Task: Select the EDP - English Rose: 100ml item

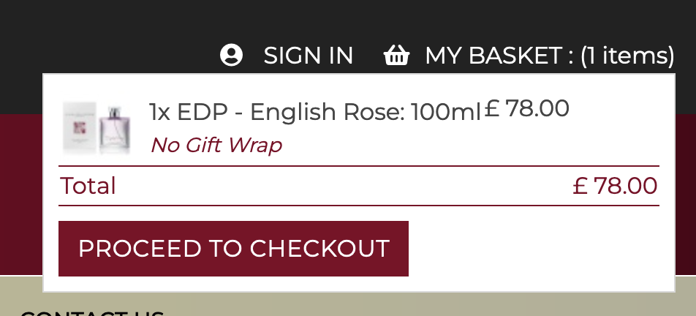Action: click(315, 112)
